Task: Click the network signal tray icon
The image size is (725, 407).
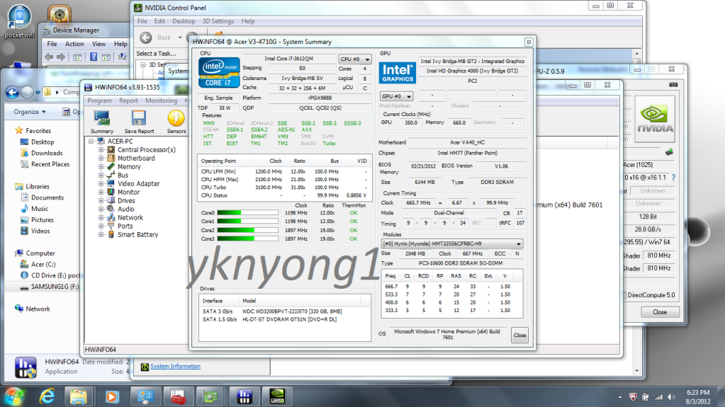Action: (659, 397)
